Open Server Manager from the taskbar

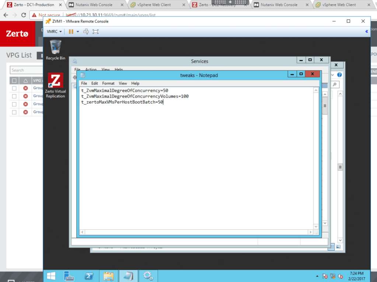[69, 276]
